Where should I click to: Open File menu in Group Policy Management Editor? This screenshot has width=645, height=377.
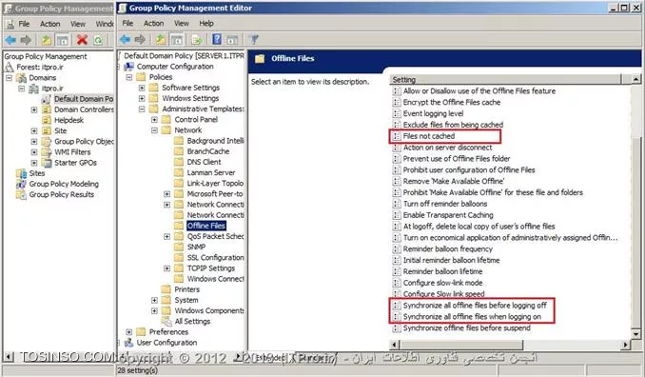127,24
